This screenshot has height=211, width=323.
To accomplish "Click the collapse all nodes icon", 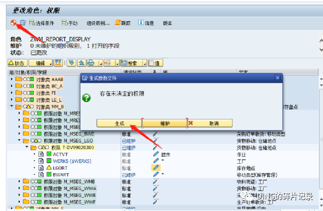I will click(82, 63).
